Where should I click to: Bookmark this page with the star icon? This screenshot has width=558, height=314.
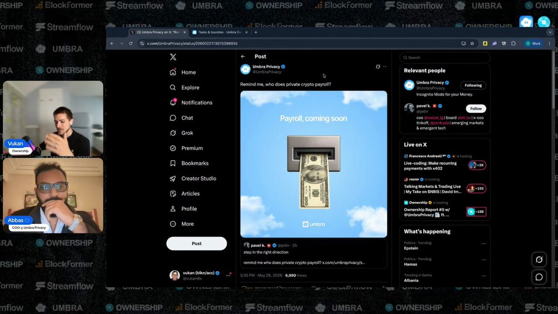(472, 43)
